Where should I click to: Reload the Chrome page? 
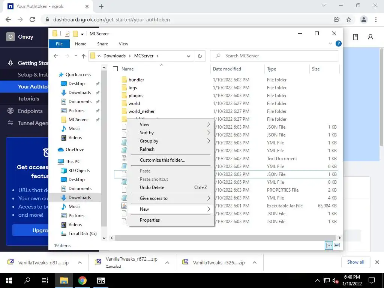click(x=32, y=19)
